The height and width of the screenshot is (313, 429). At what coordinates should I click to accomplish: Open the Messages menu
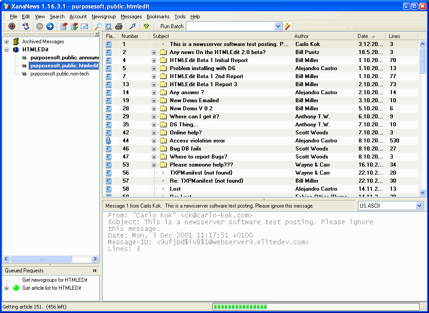131,17
